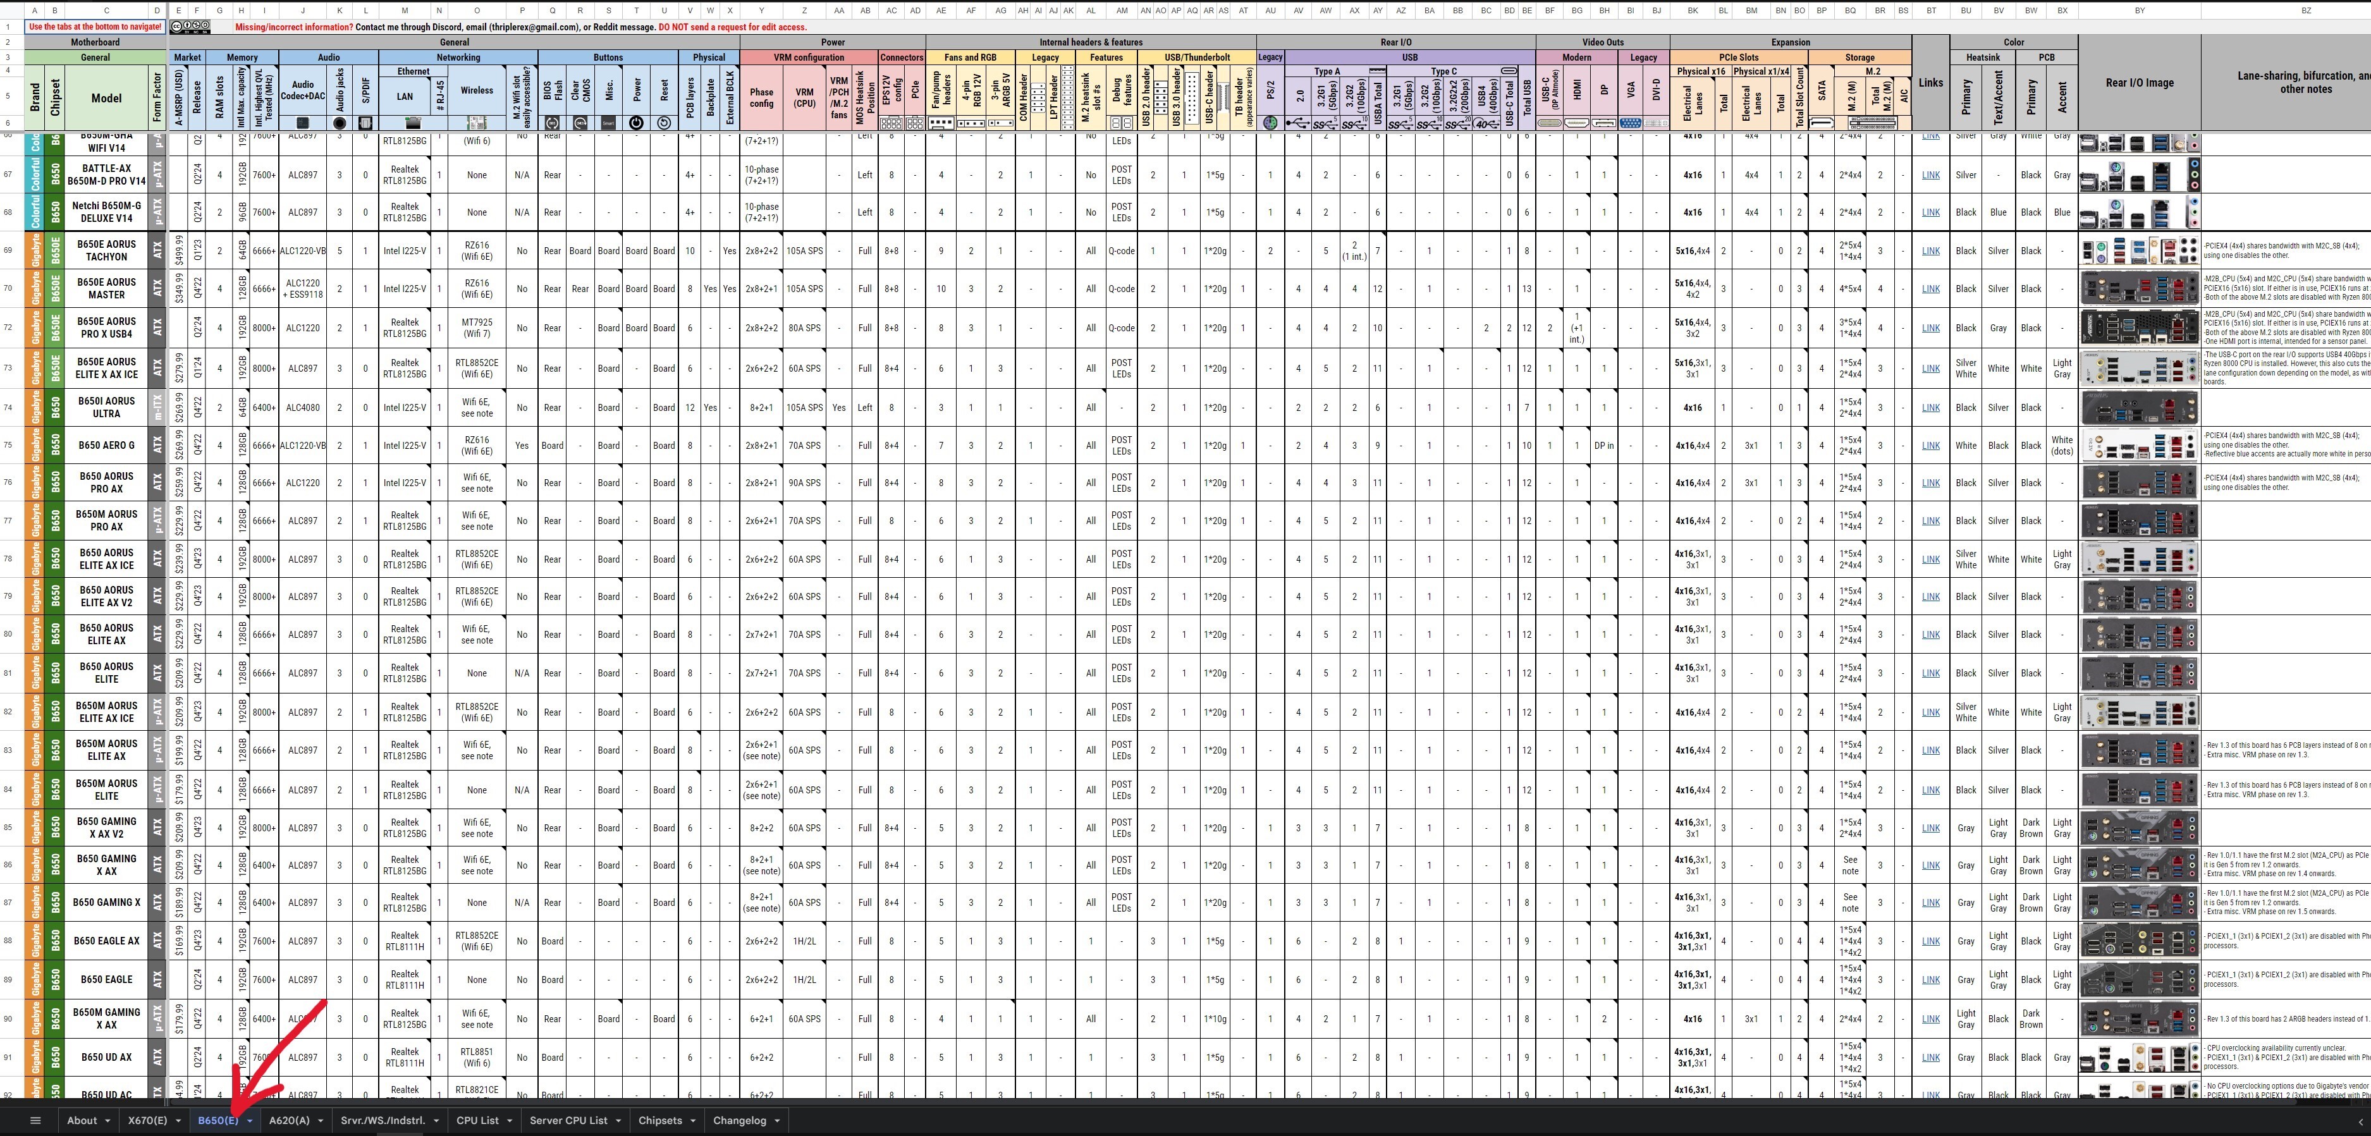Screen dimensions: 2371x1136
Task: Click the PS/2 port icon
Action: coord(1270,123)
